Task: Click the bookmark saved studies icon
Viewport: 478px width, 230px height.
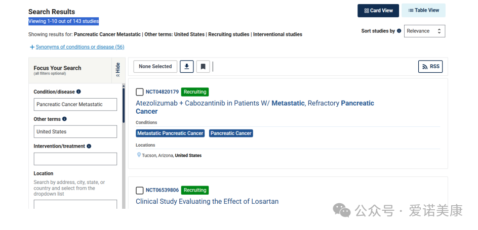Action: point(203,66)
